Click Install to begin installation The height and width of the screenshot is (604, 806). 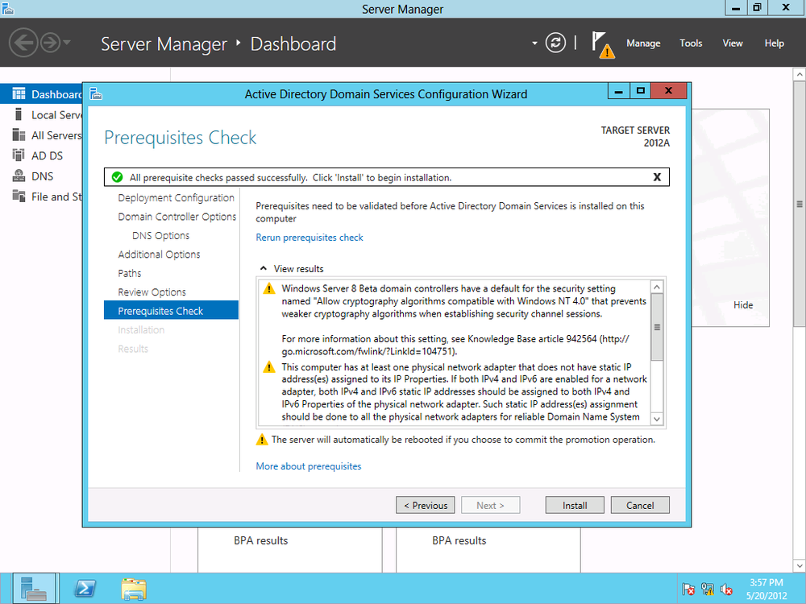(x=575, y=505)
